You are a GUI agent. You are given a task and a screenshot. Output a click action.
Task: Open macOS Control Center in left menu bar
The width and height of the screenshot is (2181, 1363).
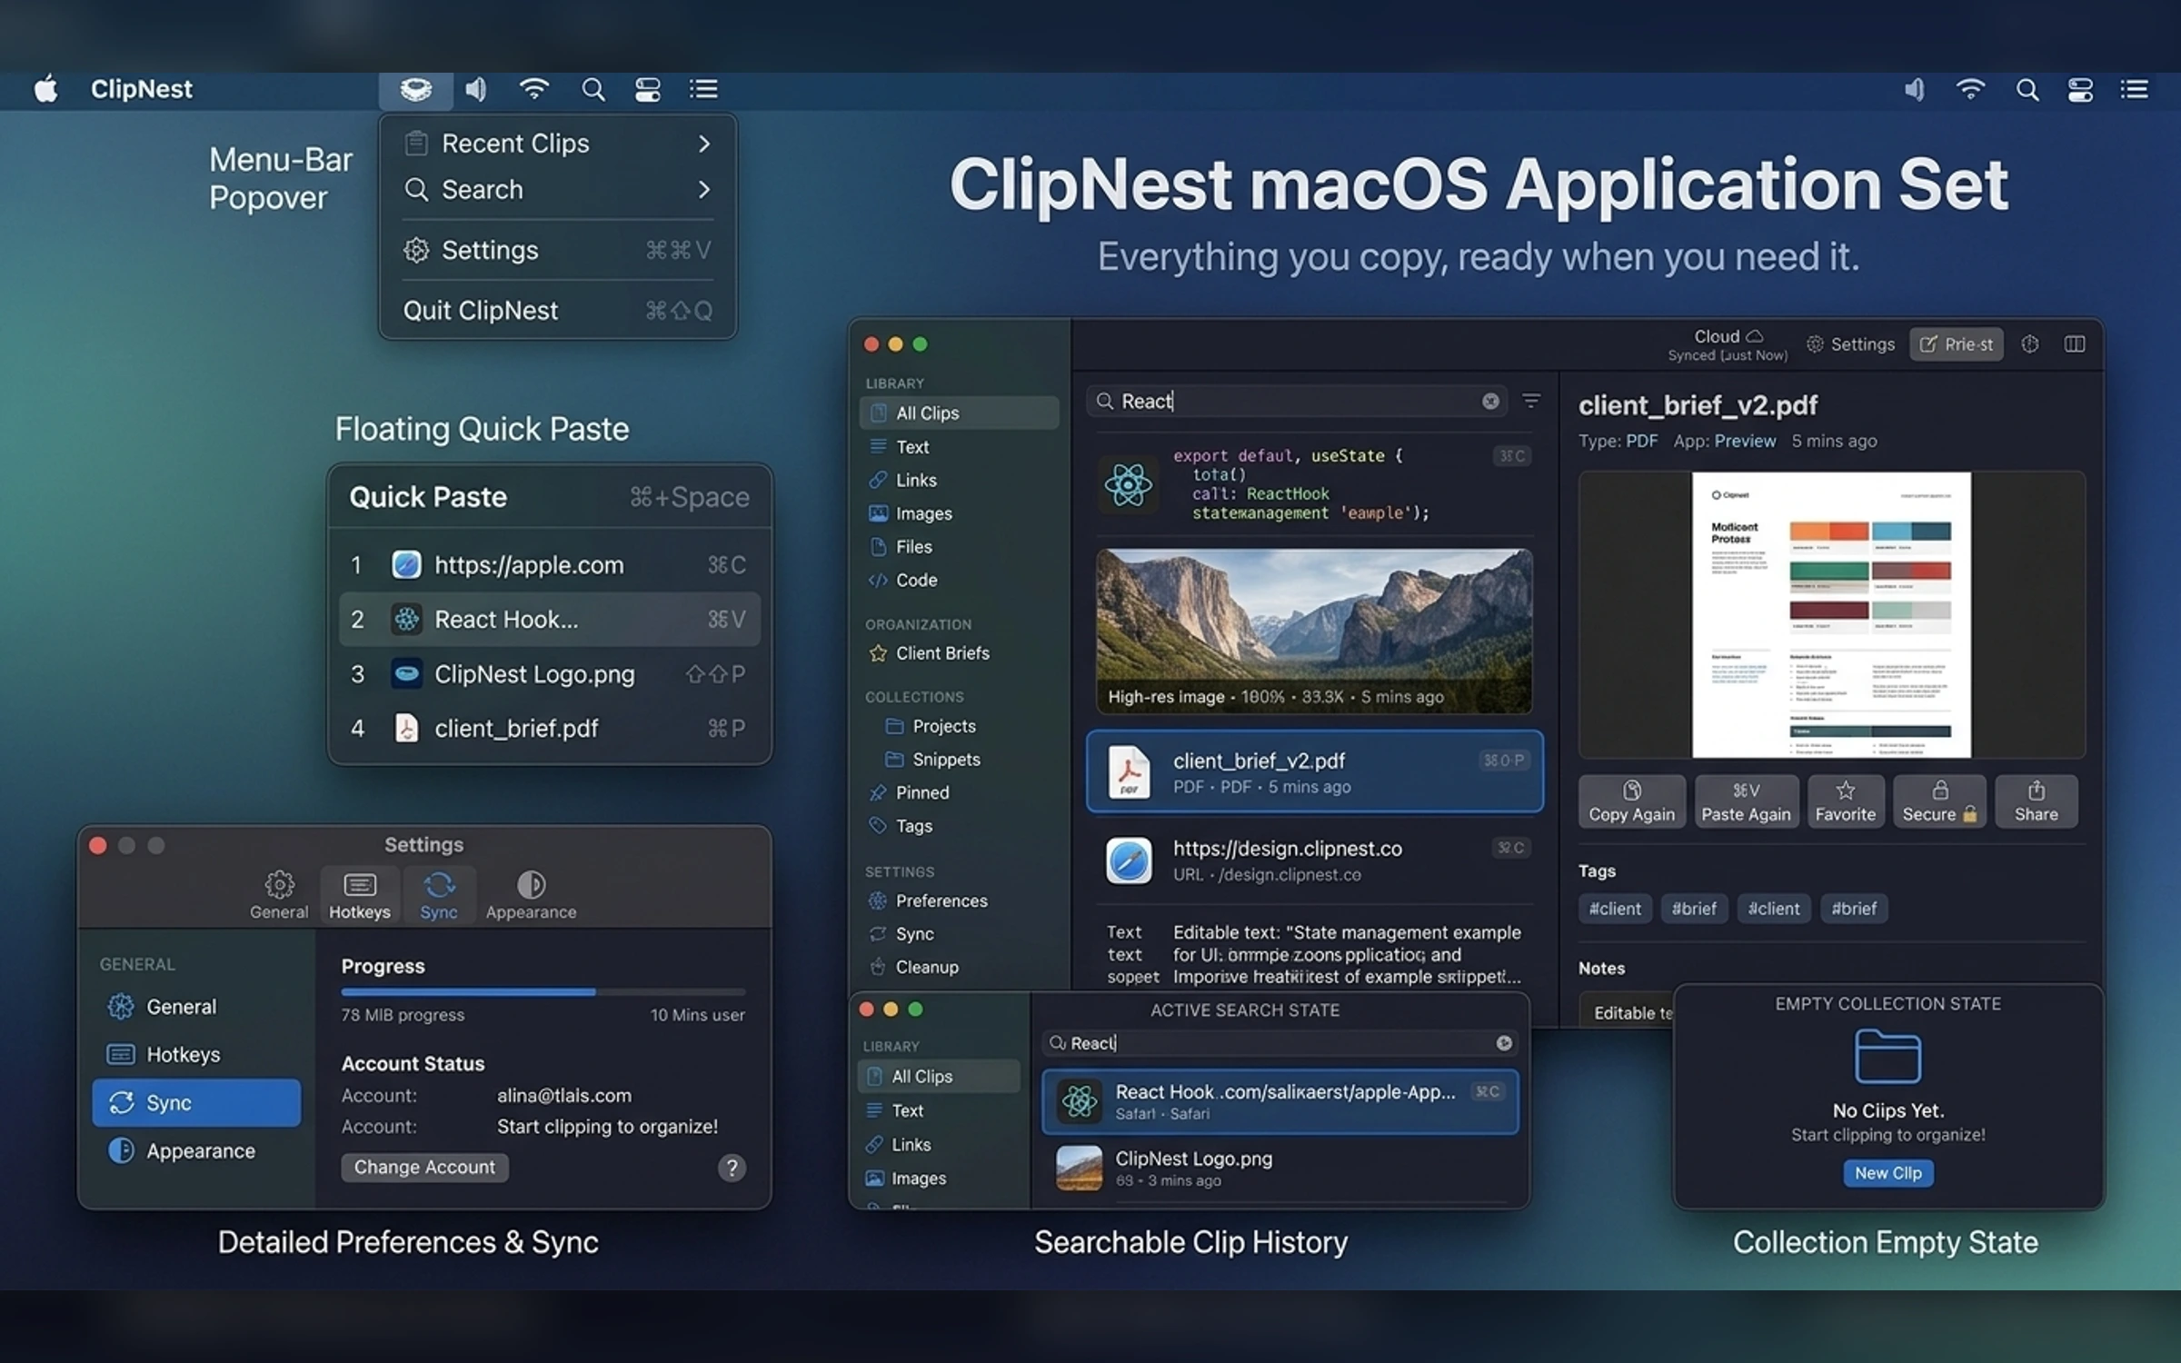[647, 89]
